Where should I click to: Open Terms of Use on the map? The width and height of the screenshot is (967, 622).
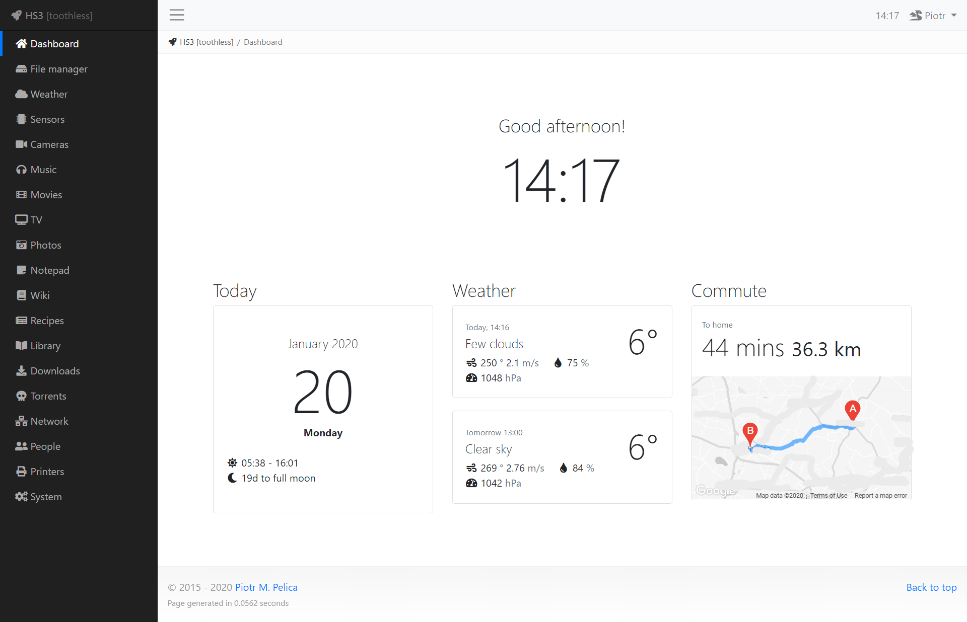[x=828, y=496]
